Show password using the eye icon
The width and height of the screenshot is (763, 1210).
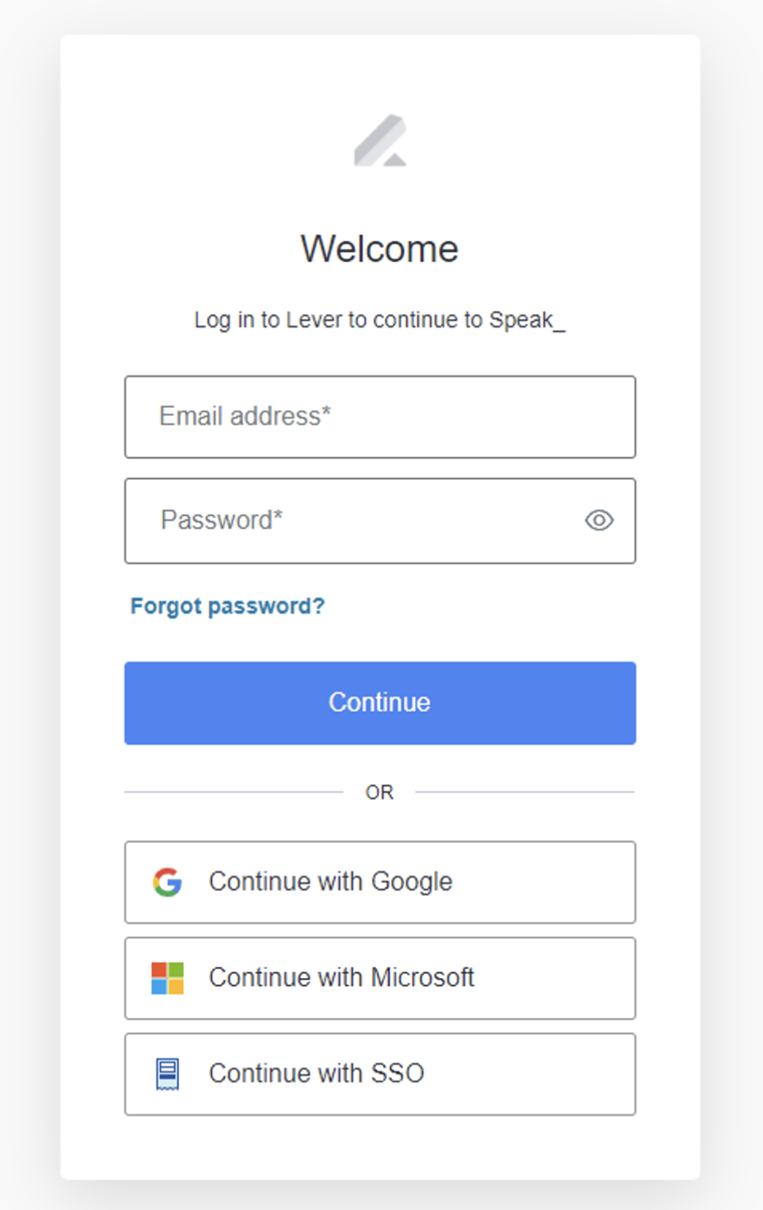tap(599, 520)
